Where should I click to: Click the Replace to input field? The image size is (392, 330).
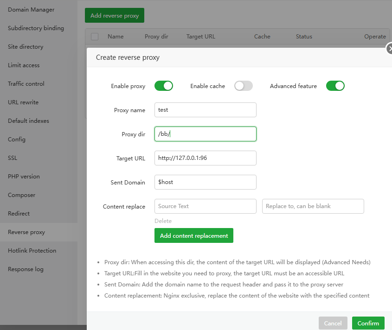pyautogui.click(x=313, y=206)
